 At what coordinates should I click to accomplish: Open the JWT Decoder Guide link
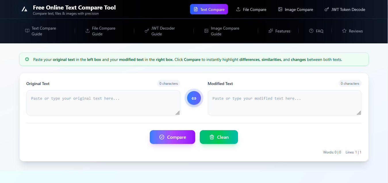(x=163, y=31)
